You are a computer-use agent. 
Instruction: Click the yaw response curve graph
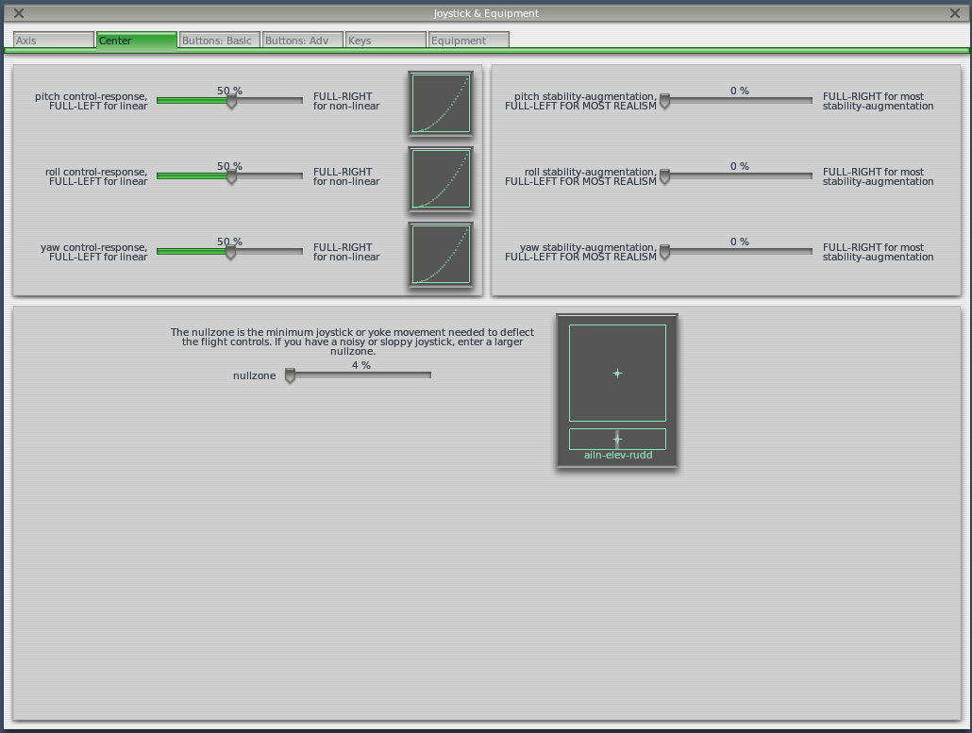440,253
